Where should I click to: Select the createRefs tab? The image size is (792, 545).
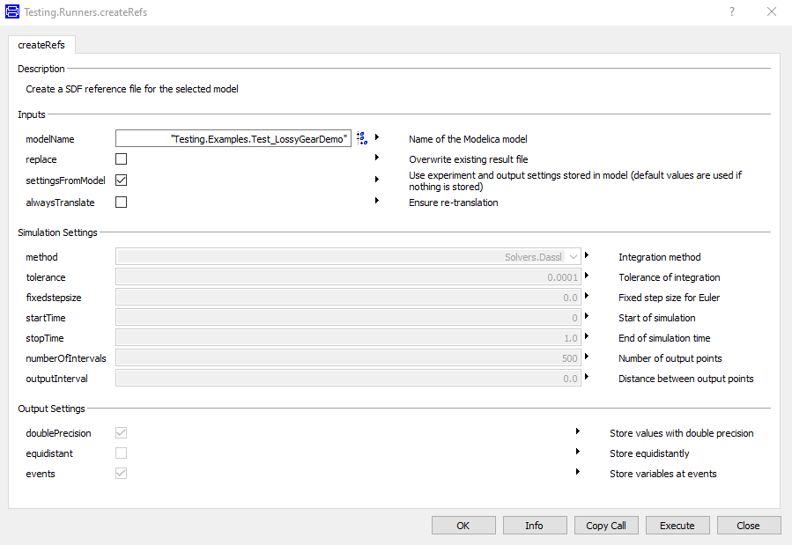pos(41,45)
